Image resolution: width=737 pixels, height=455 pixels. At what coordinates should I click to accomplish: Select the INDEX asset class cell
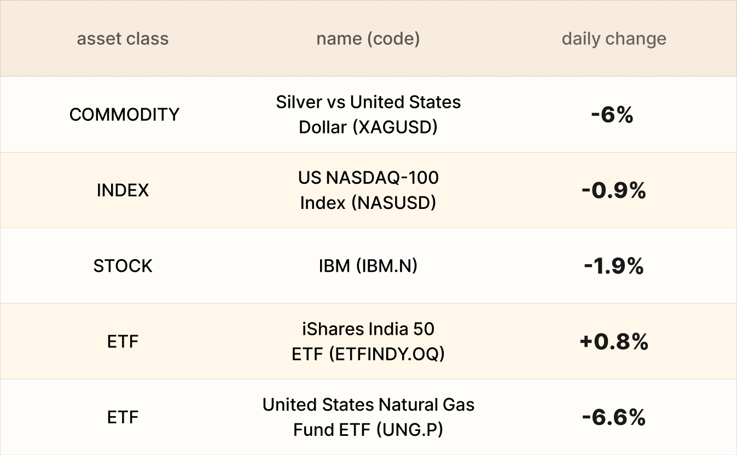123,190
